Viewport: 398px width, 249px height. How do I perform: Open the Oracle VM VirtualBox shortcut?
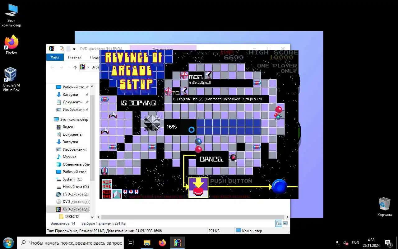coord(11,80)
